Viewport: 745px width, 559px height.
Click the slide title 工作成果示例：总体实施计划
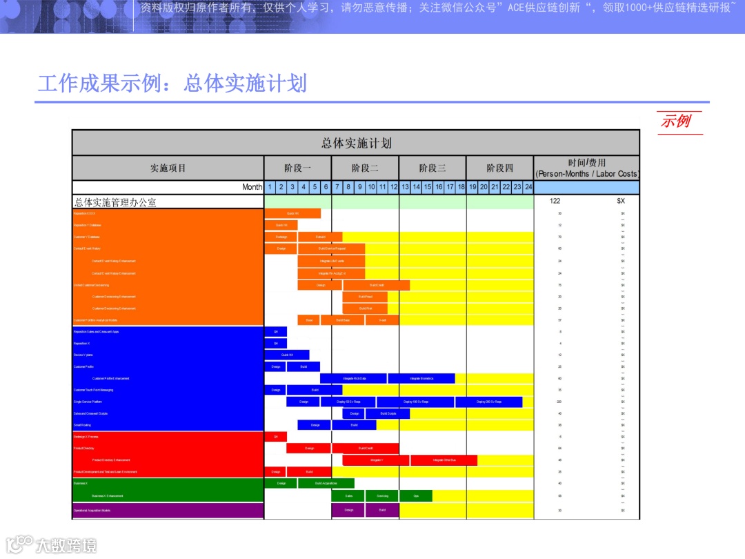(x=172, y=84)
